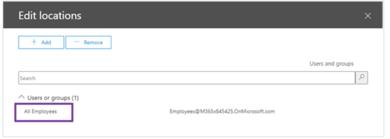Close the Edit locations panel
This screenshot has width=390, height=139.
click(368, 16)
